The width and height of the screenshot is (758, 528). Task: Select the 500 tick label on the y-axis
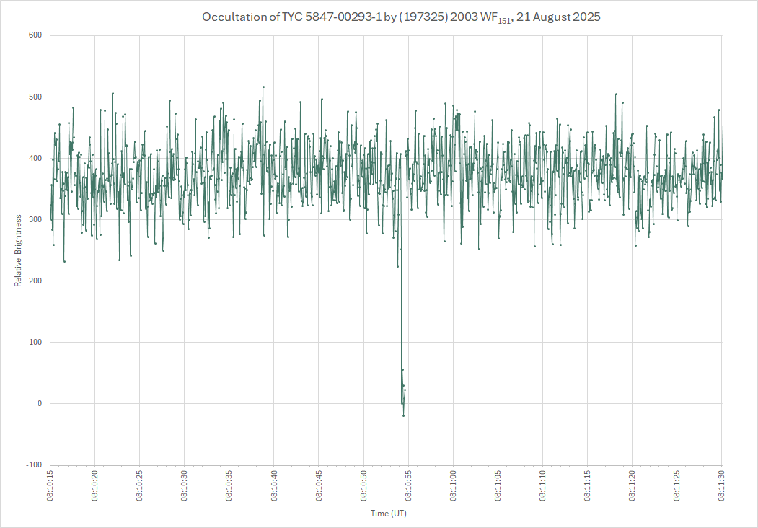pyautogui.click(x=35, y=97)
